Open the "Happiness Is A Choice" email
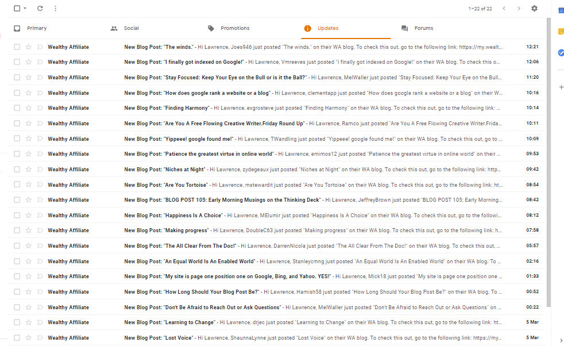 pyautogui.click(x=276, y=216)
